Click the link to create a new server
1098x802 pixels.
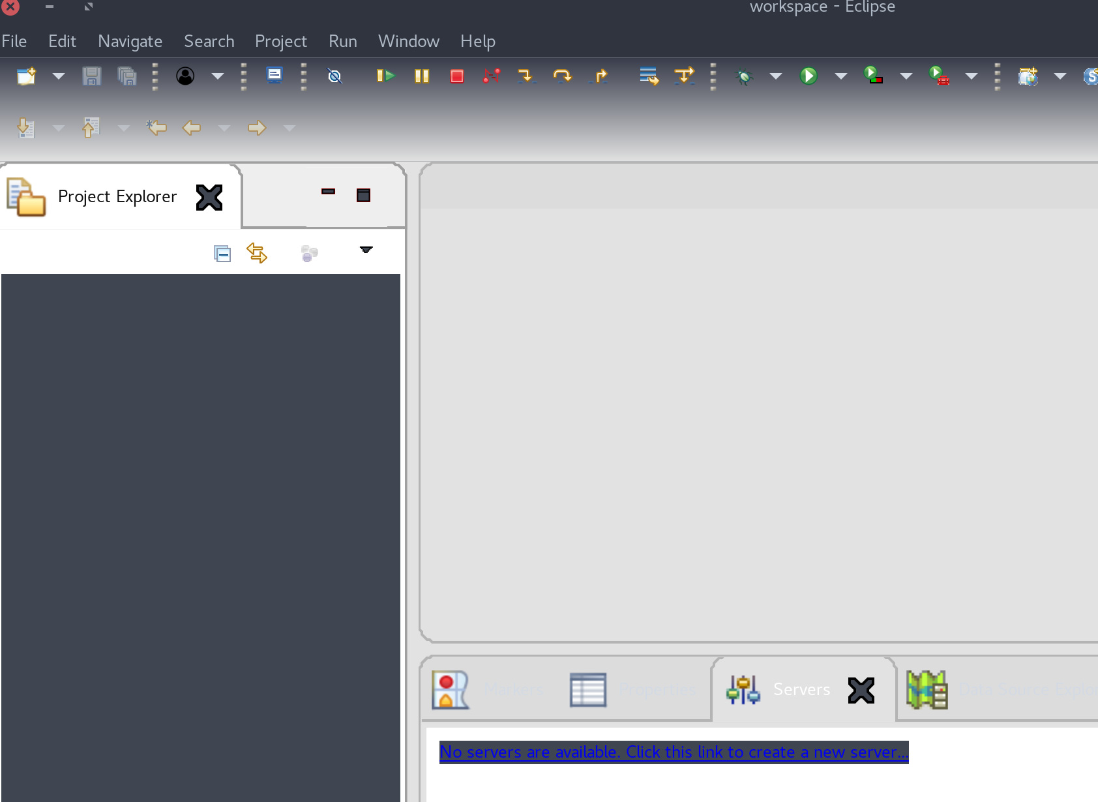674,752
